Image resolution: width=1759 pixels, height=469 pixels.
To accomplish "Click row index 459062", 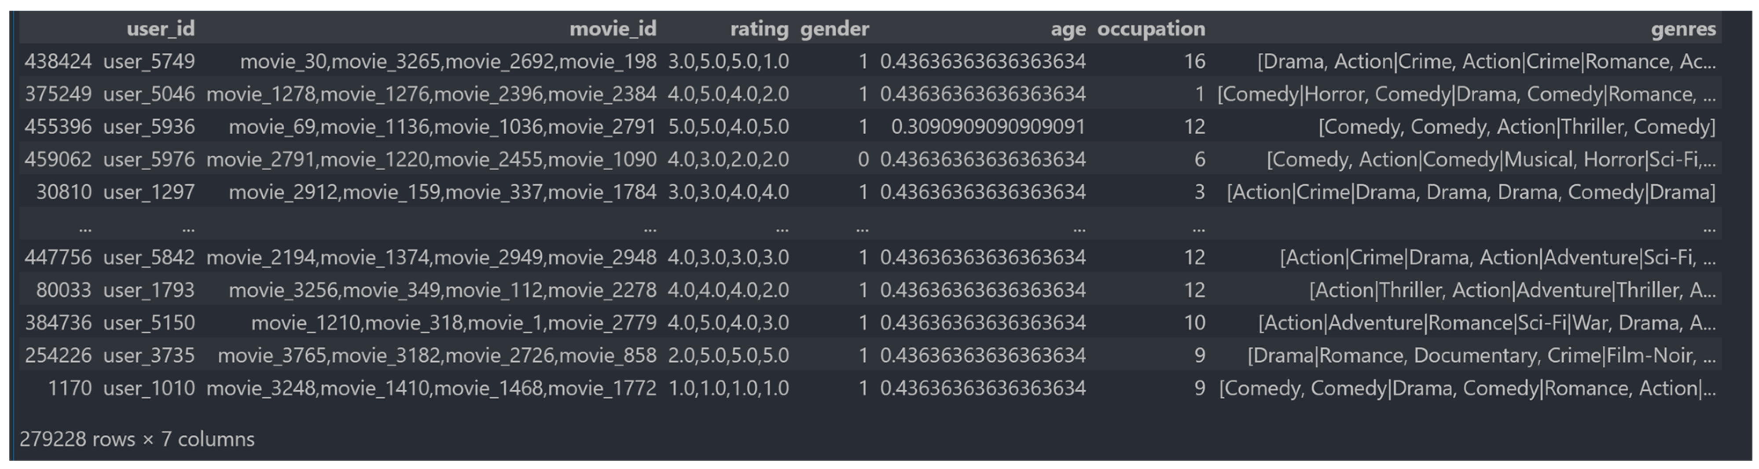I will [59, 159].
